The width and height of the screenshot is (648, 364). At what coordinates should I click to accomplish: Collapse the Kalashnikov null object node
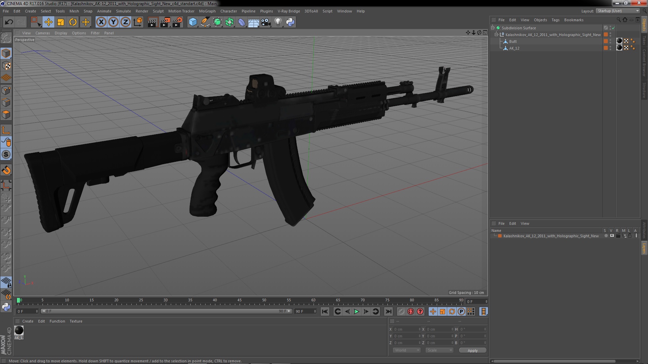pyautogui.click(x=496, y=34)
